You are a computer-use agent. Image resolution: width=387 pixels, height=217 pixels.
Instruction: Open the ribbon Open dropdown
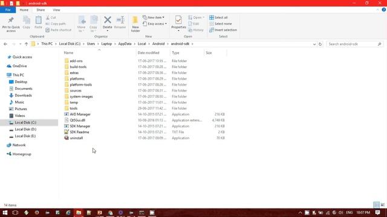tap(196, 17)
